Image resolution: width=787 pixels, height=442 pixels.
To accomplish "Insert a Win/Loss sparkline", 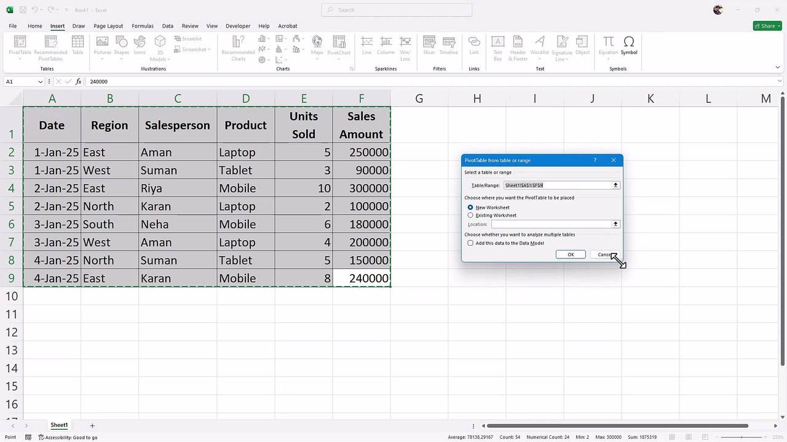I will pos(405,48).
